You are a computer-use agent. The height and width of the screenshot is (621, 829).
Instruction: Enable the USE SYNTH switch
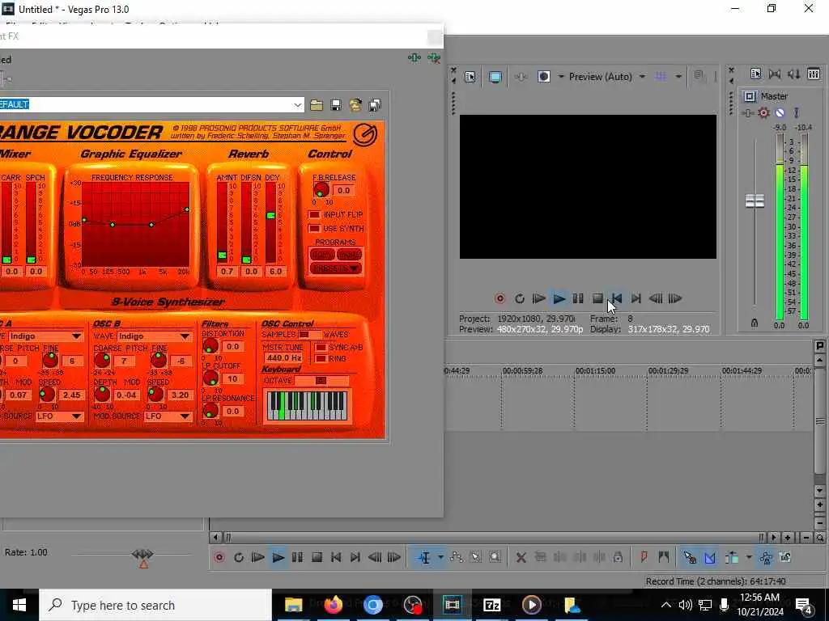(x=315, y=229)
